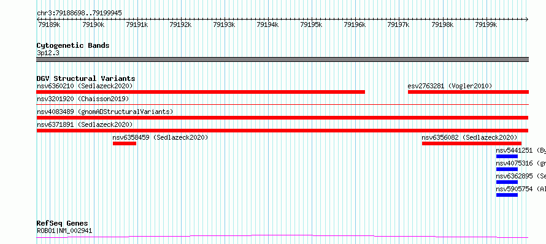The image size is (546, 244).
Task: Select the blue nsv6362895 variant bar
Action: pyautogui.click(x=507, y=182)
